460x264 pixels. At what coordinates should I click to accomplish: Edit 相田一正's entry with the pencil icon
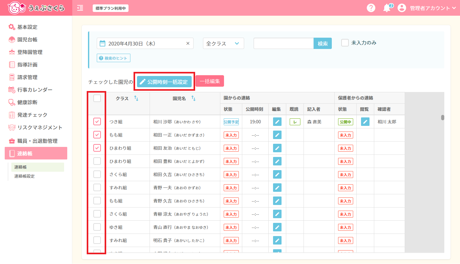[277, 135]
